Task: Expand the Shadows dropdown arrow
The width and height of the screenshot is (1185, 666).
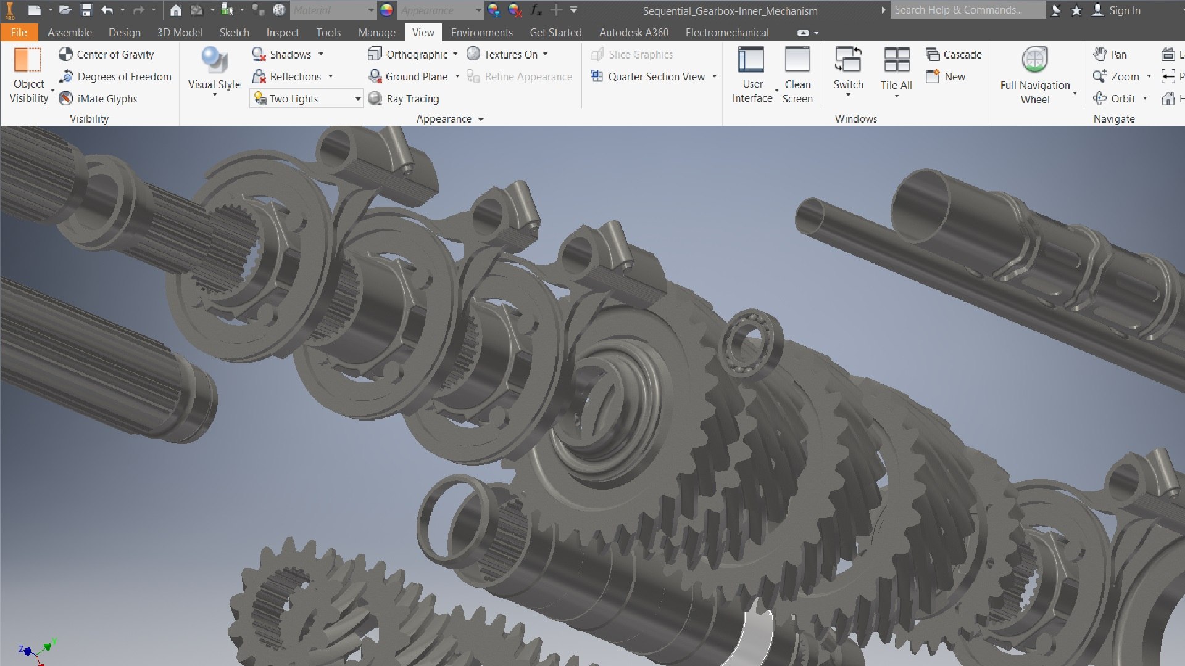Action: [321, 54]
